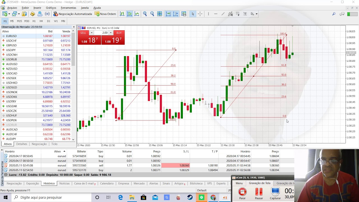Screen dimensions: 359x202
Task: Switch to Detalhes tab in Market Watch
Action: [22, 144]
